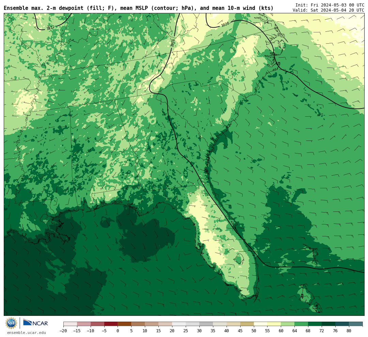Click the 25 colorbar tick label
Viewport: 368px width, 337px height.
pos(186,331)
